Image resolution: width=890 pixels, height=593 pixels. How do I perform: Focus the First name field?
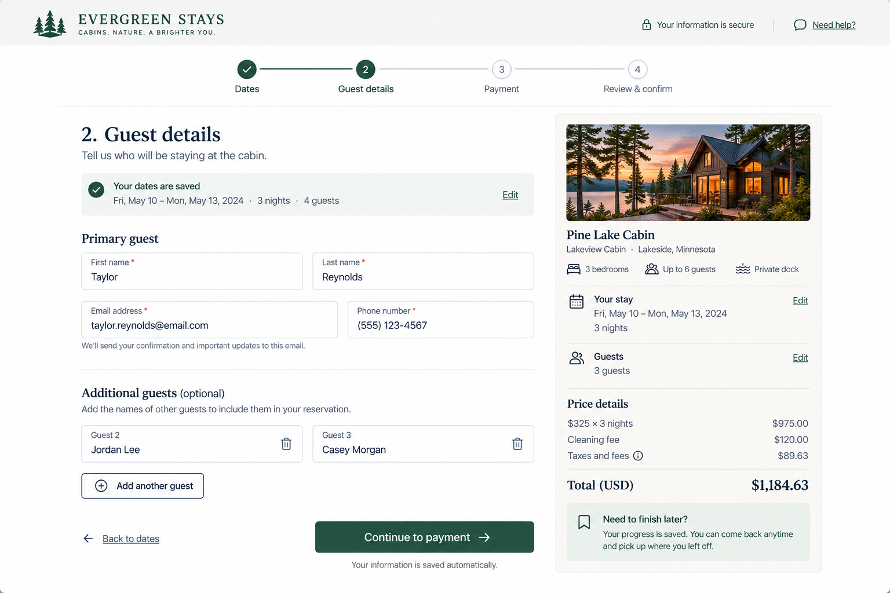point(192,271)
